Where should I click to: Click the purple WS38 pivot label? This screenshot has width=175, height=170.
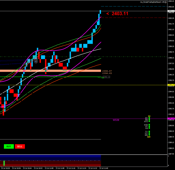point(116,120)
